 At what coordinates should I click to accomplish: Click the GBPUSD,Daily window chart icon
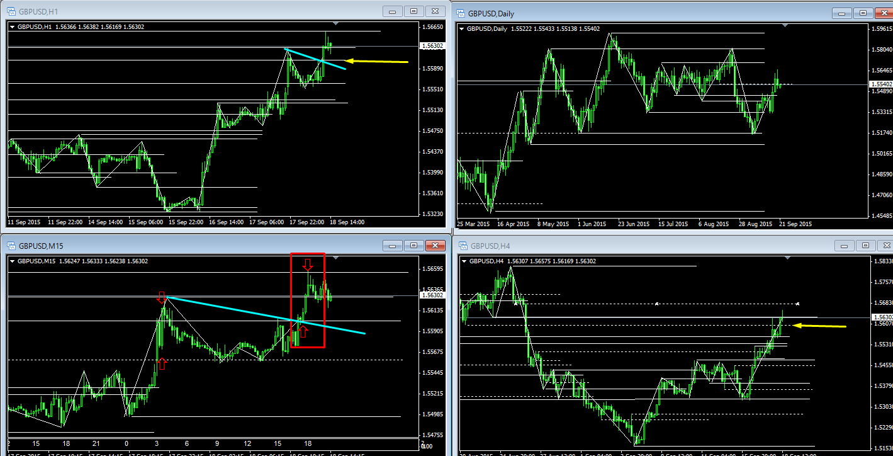click(x=461, y=13)
